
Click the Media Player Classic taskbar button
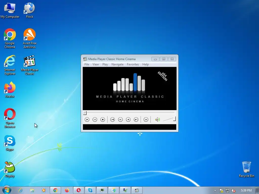pos(137,190)
